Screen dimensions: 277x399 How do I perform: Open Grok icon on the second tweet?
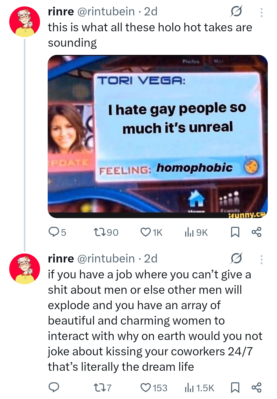point(236,258)
